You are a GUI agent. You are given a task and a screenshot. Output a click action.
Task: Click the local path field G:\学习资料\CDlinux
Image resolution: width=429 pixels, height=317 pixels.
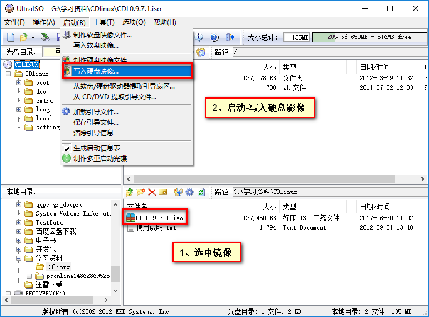pos(330,192)
